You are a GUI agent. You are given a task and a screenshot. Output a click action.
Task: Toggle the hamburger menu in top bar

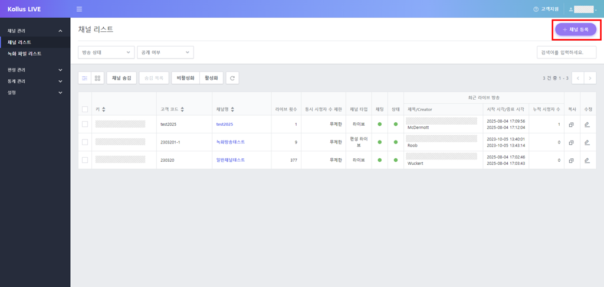(x=79, y=9)
